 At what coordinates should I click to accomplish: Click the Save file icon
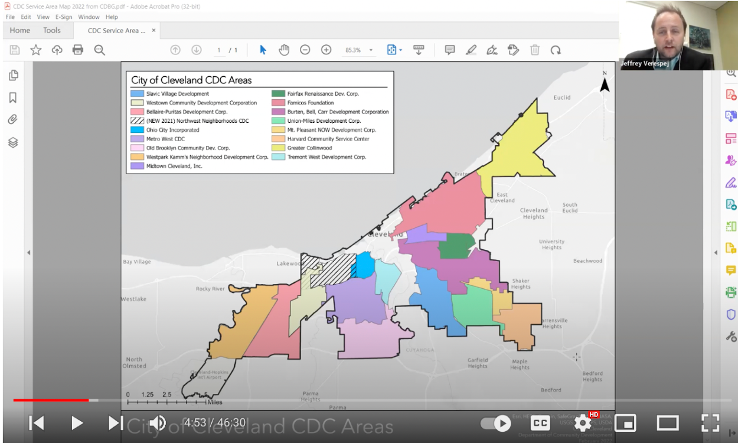15,50
